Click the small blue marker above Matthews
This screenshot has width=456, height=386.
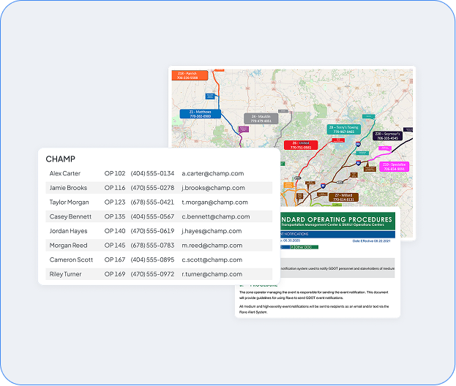[210, 96]
